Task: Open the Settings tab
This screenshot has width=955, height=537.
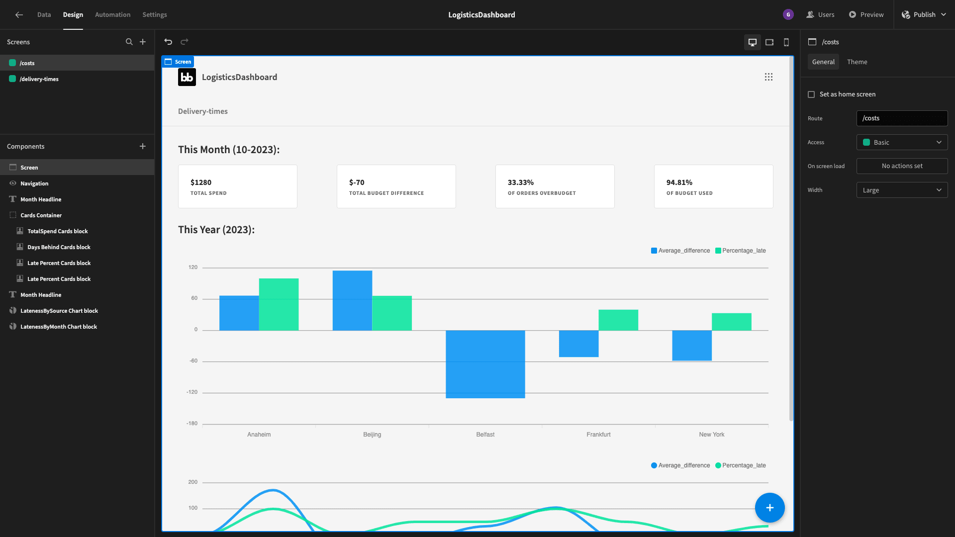Action: pos(155,15)
